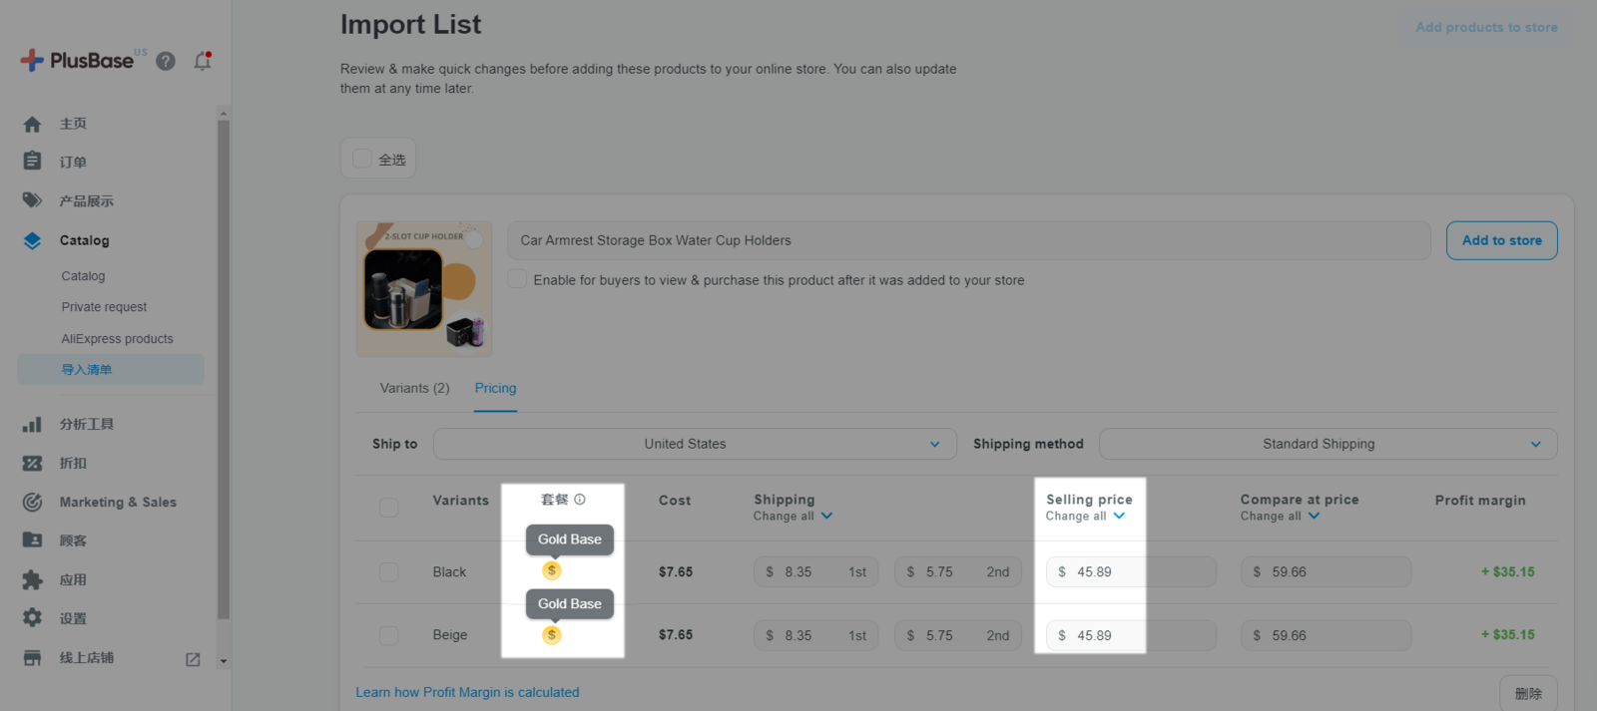The width and height of the screenshot is (1597, 711).
Task: Enable buyers to view product checkbox
Action: [517, 279]
